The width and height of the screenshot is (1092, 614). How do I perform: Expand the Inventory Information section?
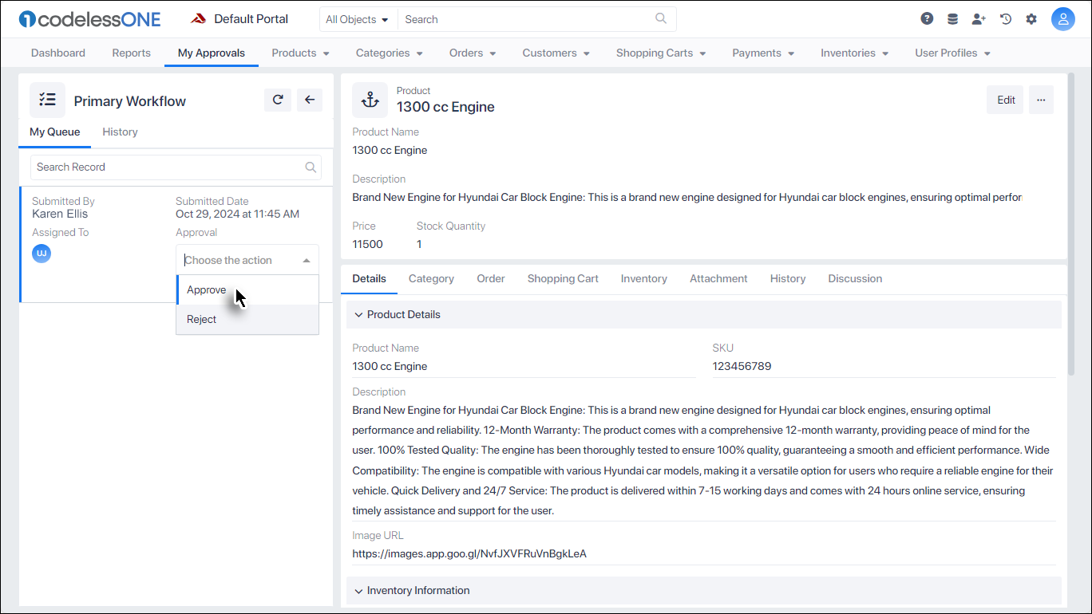358,590
